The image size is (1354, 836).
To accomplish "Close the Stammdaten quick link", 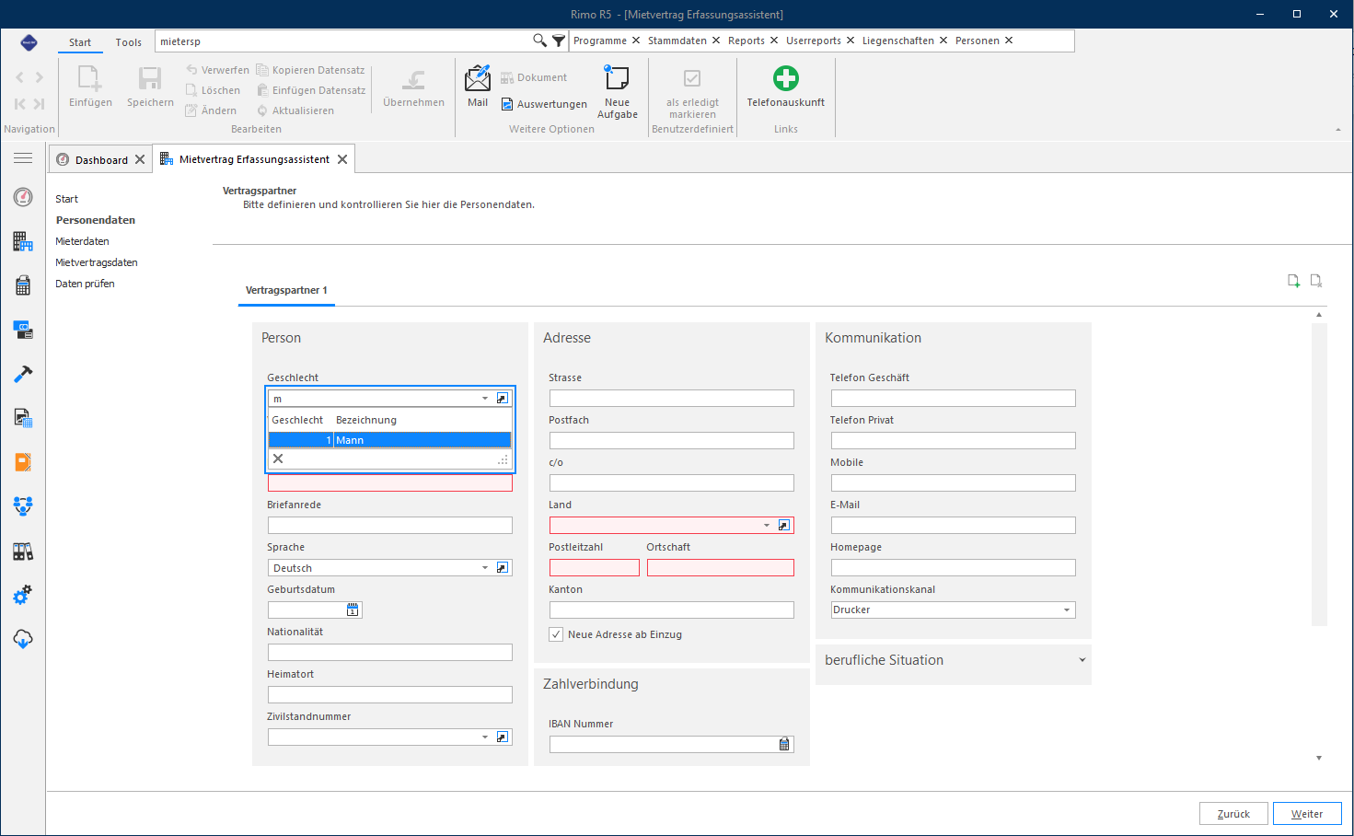I will coord(716,41).
